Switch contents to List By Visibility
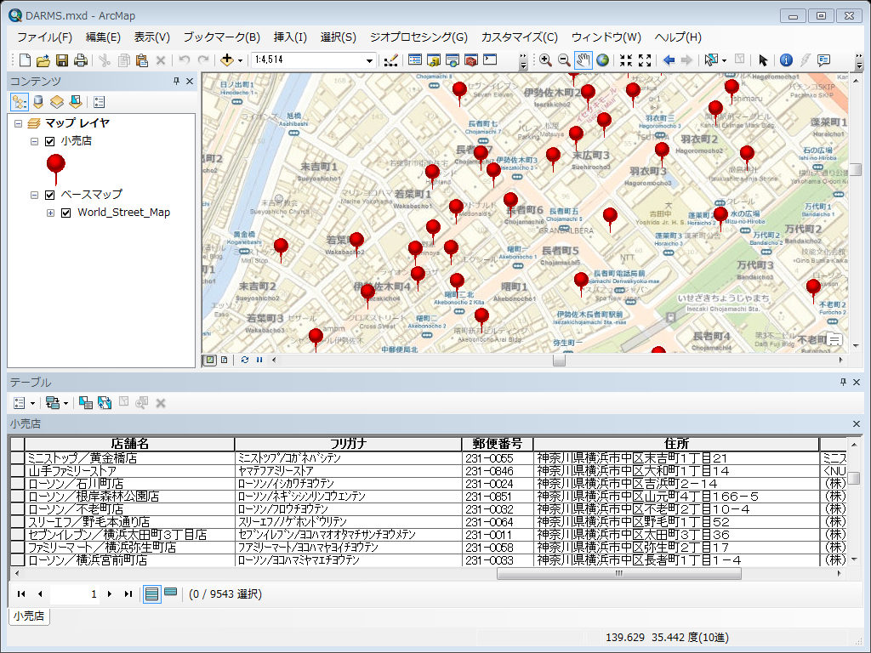The width and height of the screenshot is (871, 653). [x=57, y=102]
